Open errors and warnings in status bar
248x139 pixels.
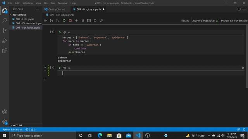coord(30,130)
